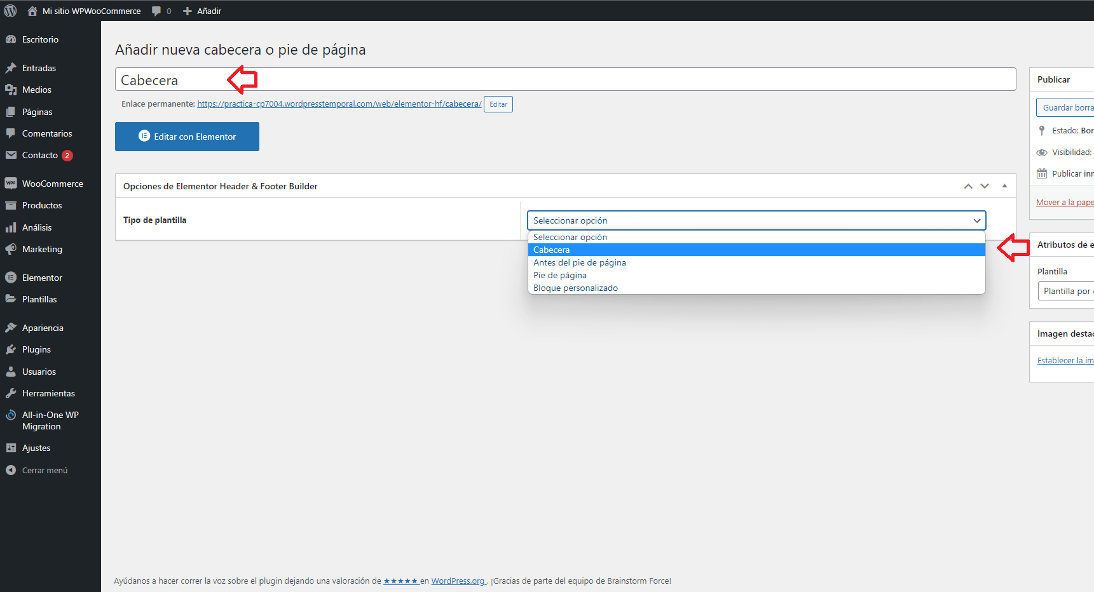Move the options panel down with chevron
Screen dimensions: 1094x592
(985, 186)
